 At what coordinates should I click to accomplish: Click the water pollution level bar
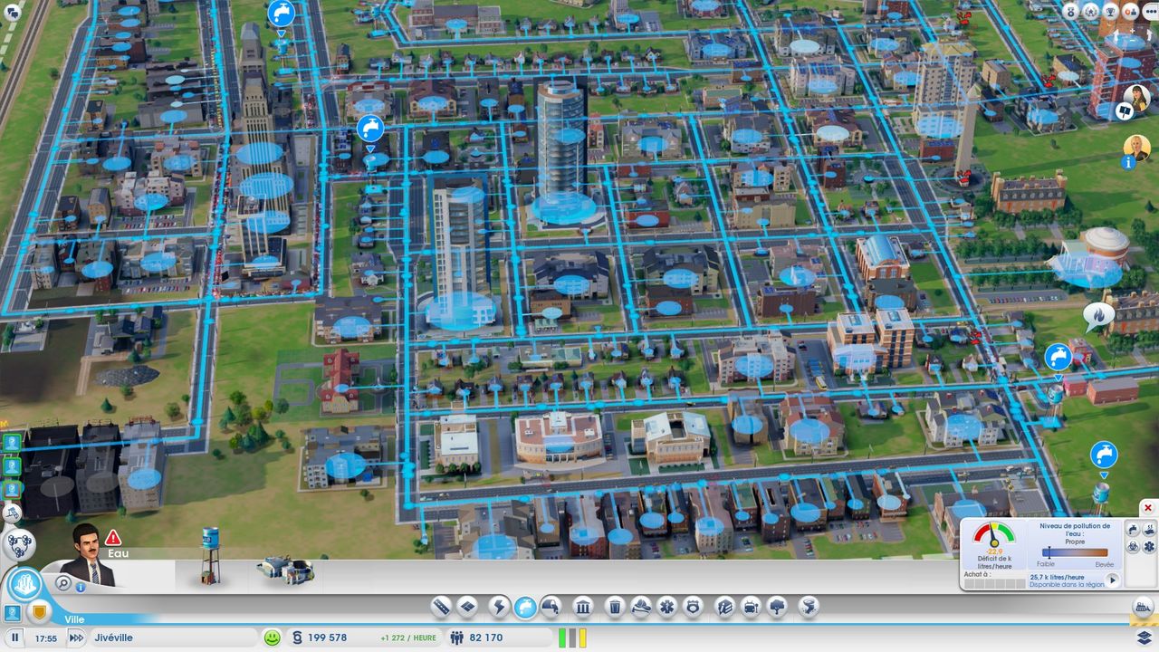tap(1075, 551)
